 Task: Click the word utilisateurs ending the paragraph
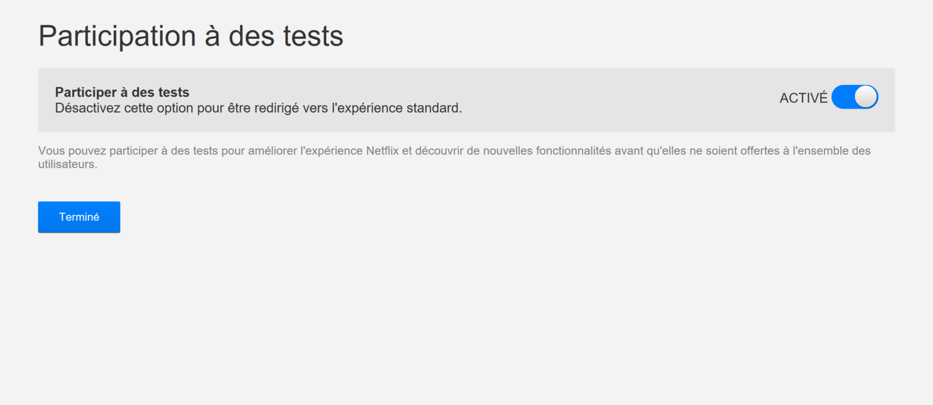click(x=67, y=164)
